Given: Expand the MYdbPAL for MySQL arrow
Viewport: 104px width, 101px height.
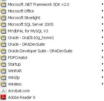Looking at the screenshot, I should click(103, 31).
